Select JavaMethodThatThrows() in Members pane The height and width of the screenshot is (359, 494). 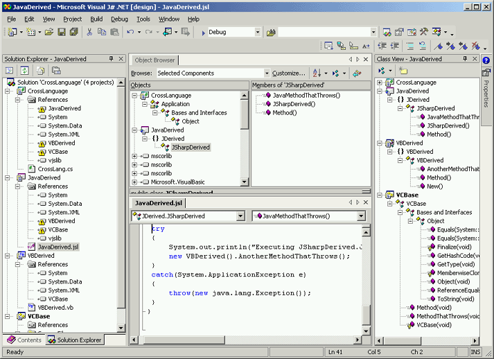click(x=306, y=96)
